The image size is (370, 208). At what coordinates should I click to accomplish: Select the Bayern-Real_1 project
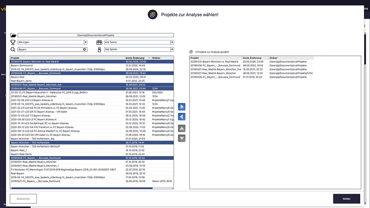pos(92,150)
